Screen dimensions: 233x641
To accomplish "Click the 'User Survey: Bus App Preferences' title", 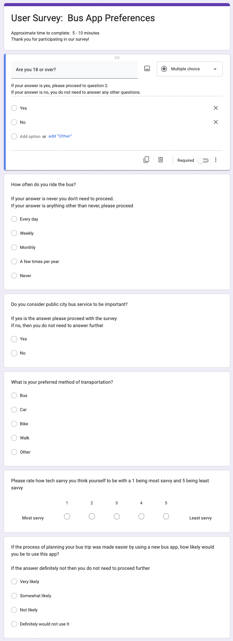I will tap(83, 18).
